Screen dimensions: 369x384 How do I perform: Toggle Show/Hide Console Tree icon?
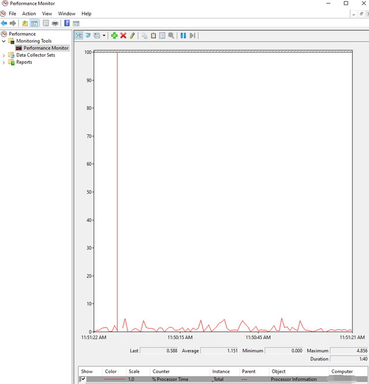coord(34,23)
